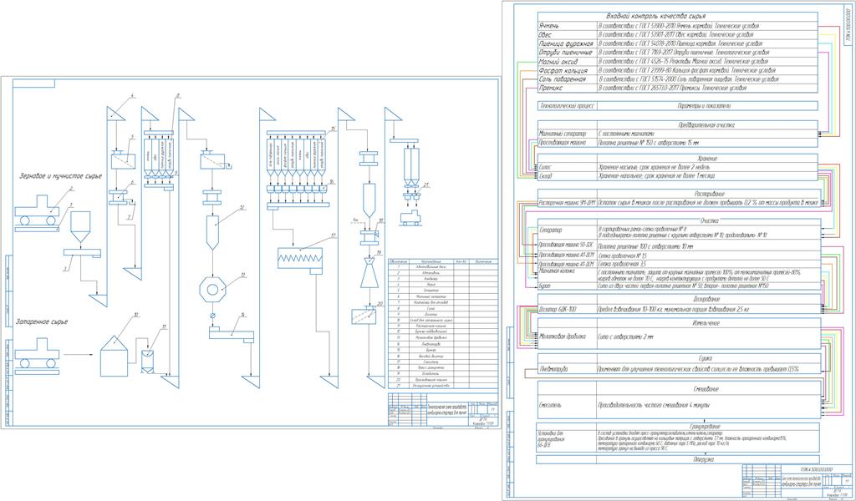Click the 'Предварительная очистка' section title
This screenshot has width=856, height=501.
click(707, 125)
